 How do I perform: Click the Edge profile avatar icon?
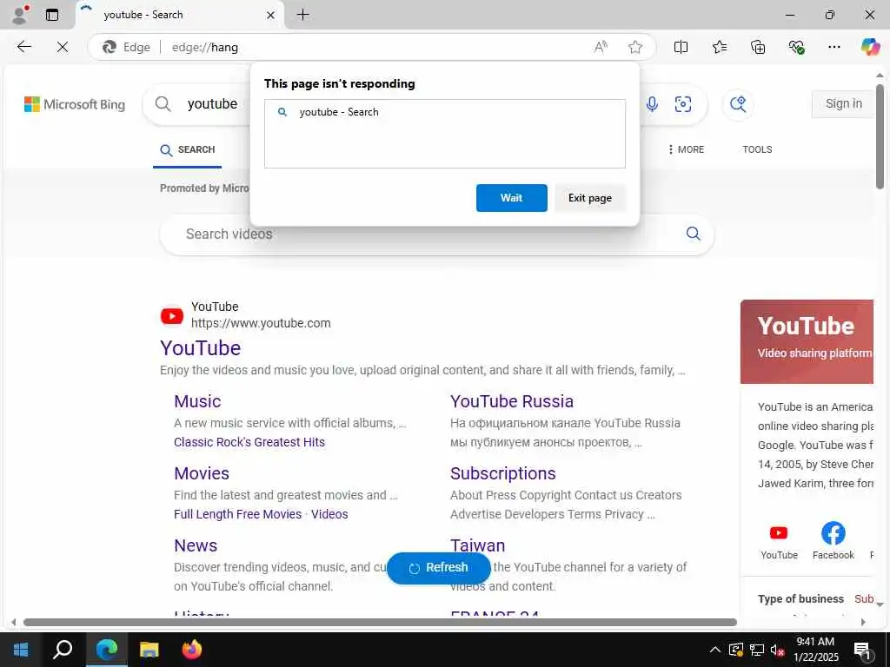[19, 15]
